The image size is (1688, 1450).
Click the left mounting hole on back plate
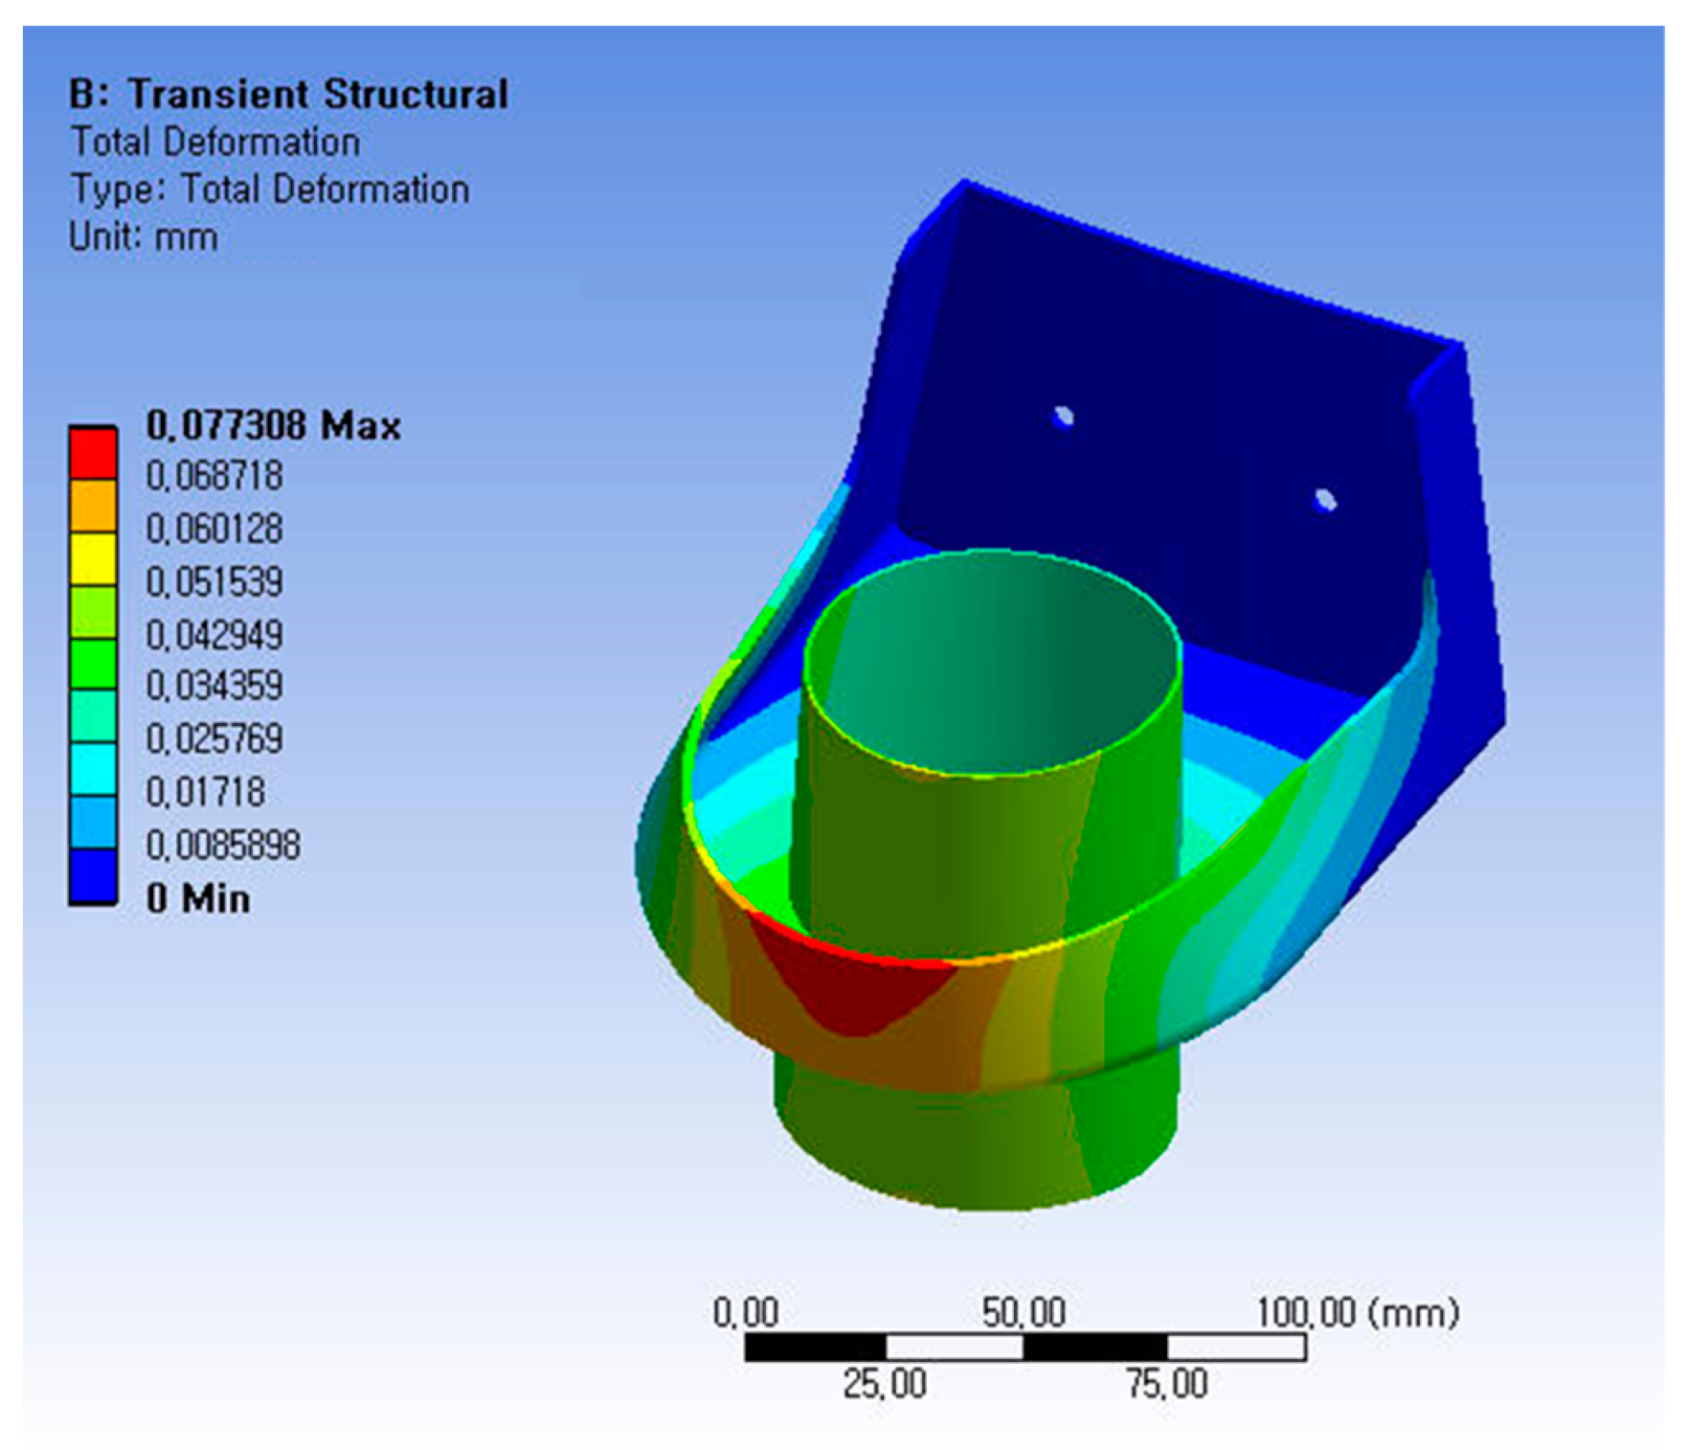[x=1064, y=417]
